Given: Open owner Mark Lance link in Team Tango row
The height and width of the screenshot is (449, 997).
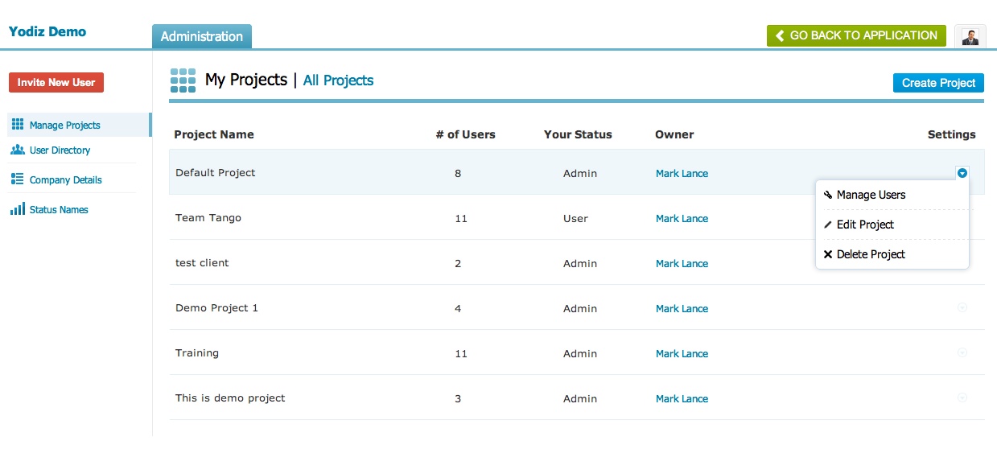Looking at the screenshot, I should 682,218.
